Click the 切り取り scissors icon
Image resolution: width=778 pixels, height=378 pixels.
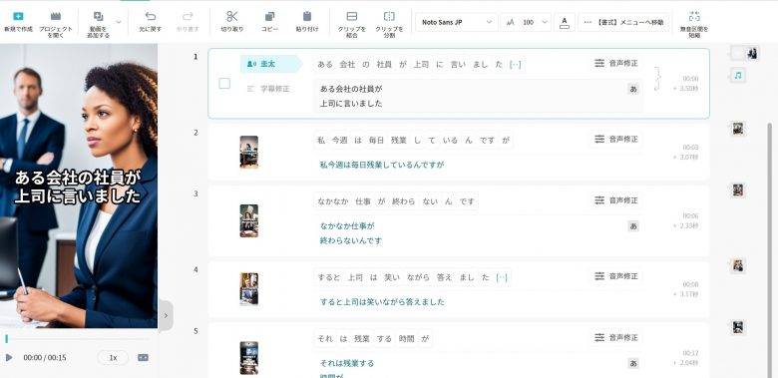pos(232,16)
